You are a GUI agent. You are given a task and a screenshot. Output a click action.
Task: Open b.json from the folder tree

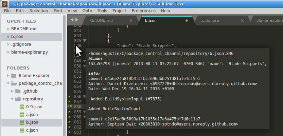point(32,122)
